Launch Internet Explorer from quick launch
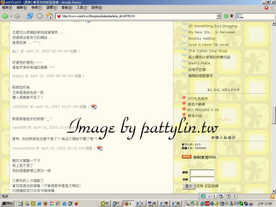This screenshot has width=276, height=207. 39,204
